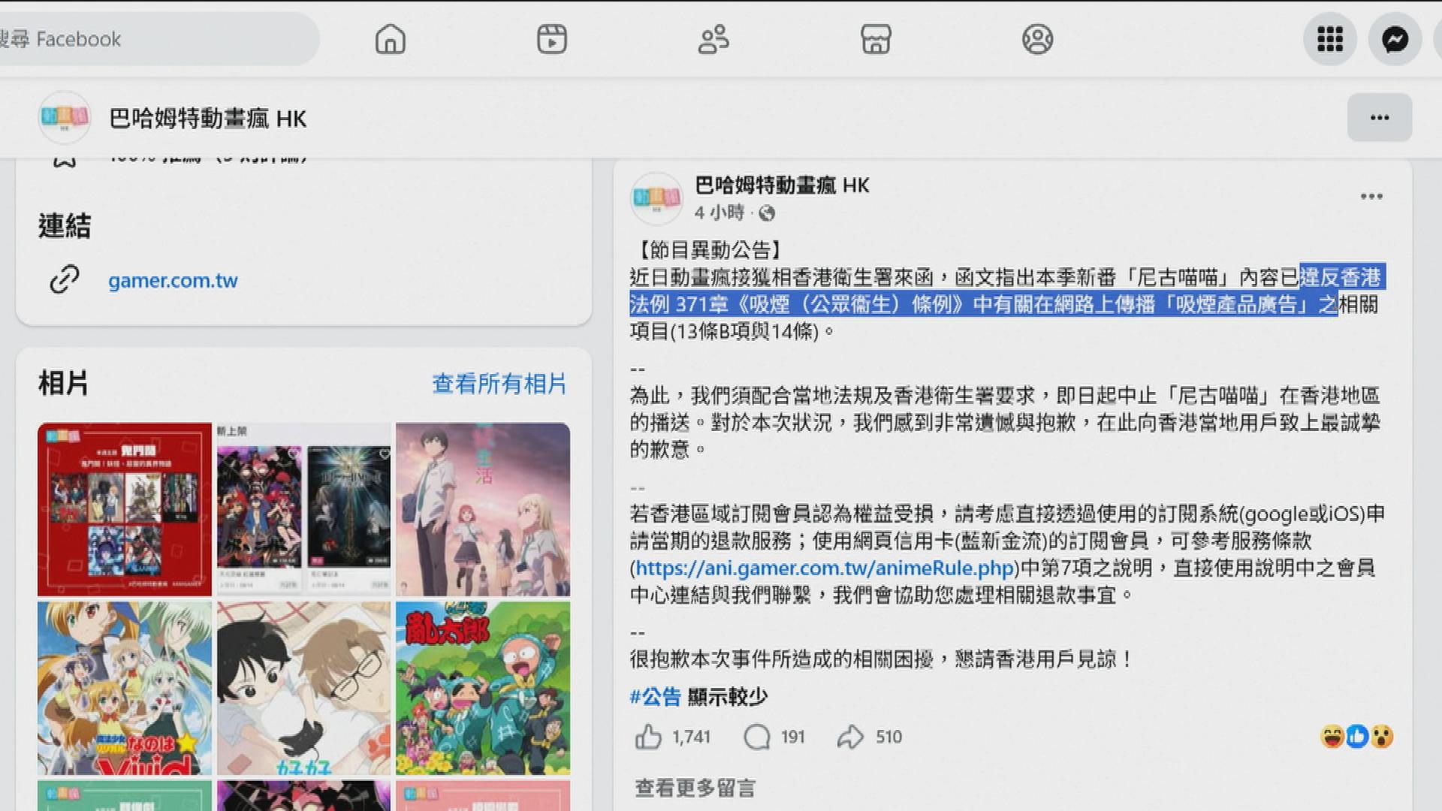1442x811 pixels.
Task: Open the Friends tab
Action: tap(713, 39)
